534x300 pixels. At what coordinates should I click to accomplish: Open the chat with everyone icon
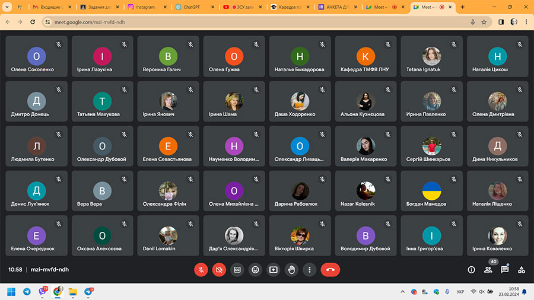pyautogui.click(x=505, y=270)
